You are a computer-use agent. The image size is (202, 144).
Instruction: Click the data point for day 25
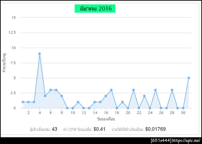pyautogui.click(x=155, y=90)
